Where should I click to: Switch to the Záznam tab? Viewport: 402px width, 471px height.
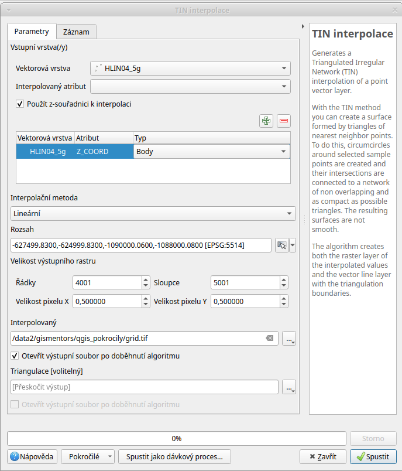coord(76,32)
